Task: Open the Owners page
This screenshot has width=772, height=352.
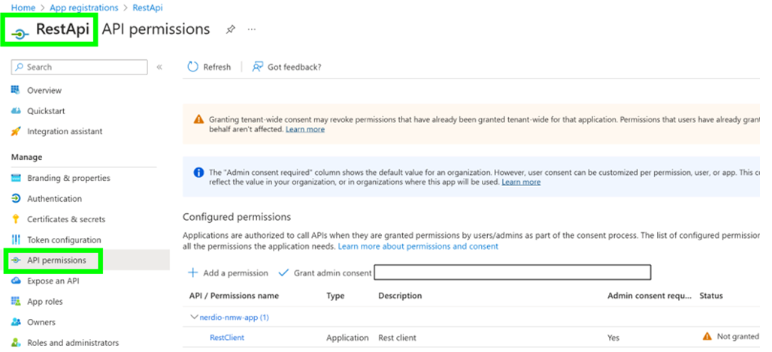Action: 41,323
